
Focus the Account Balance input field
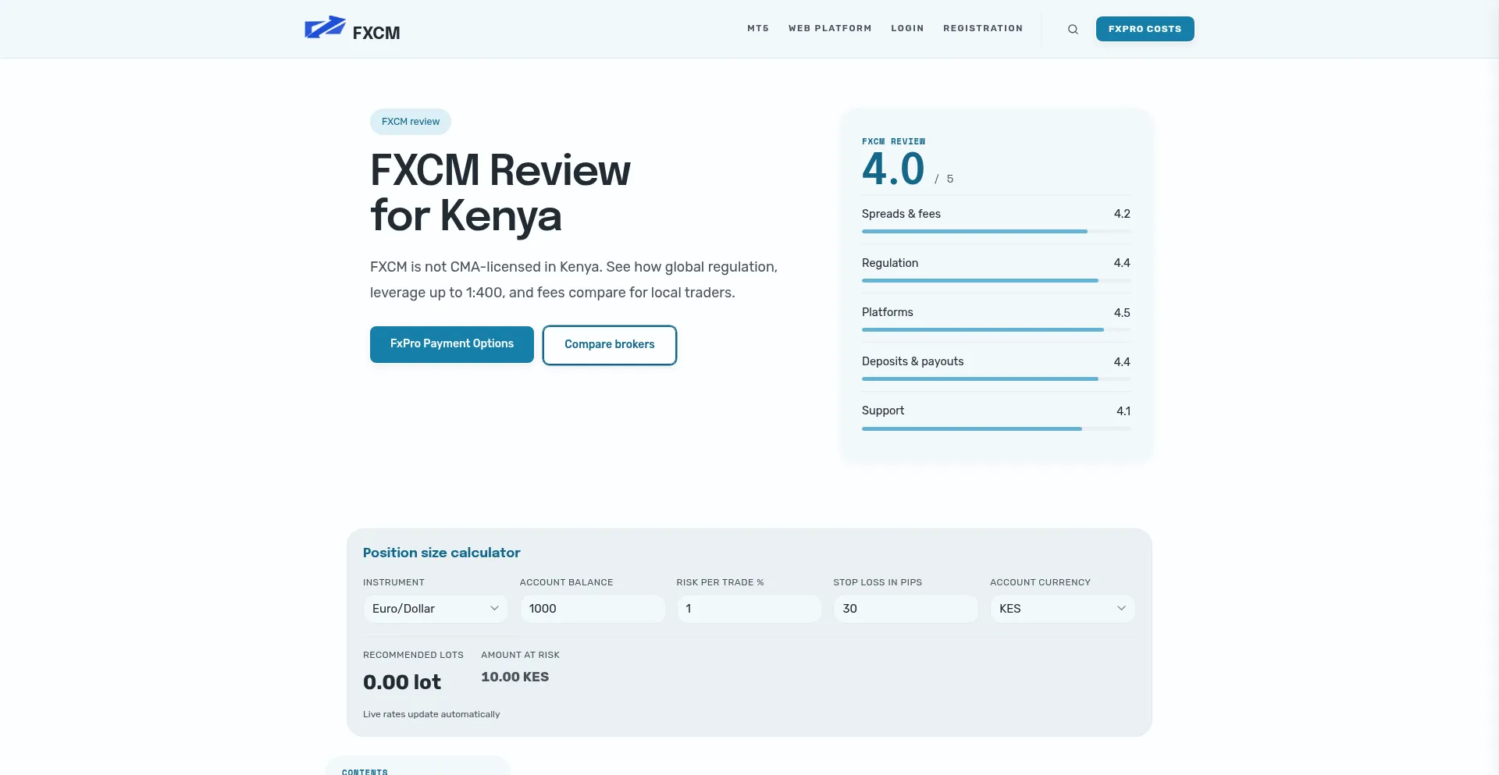[593, 609]
